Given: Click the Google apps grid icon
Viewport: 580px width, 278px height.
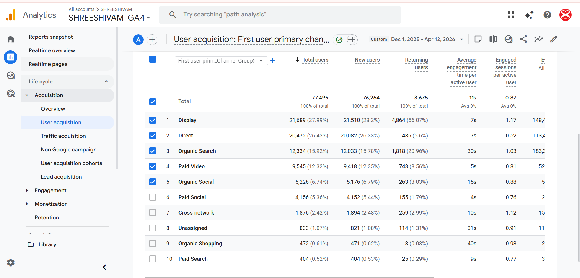Looking at the screenshot, I should (x=511, y=15).
